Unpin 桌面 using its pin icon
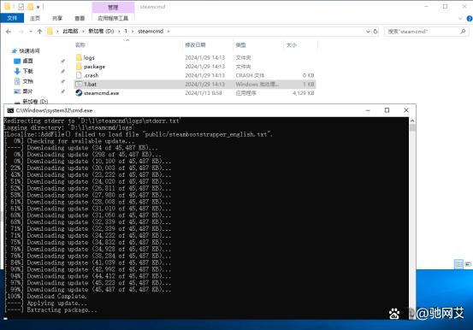 pos(63,61)
